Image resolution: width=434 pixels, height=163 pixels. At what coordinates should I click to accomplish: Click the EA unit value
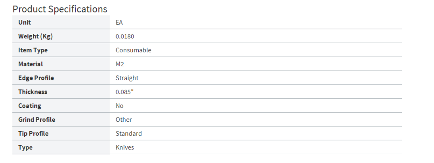tap(119, 23)
